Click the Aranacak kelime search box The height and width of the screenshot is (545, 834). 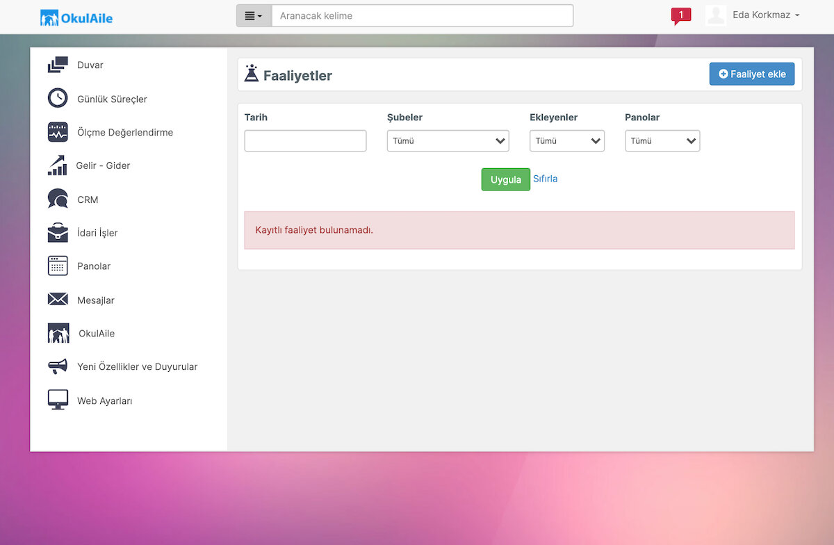coord(423,16)
